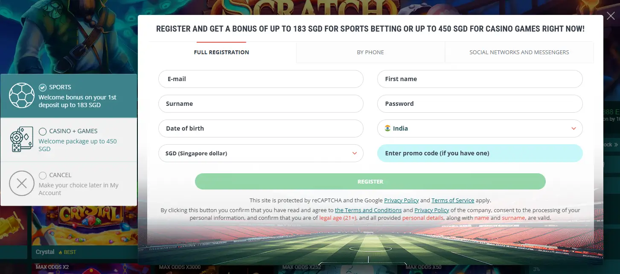620x274 pixels.
Task: Select the Full Registration tab
Action: (x=221, y=52)
